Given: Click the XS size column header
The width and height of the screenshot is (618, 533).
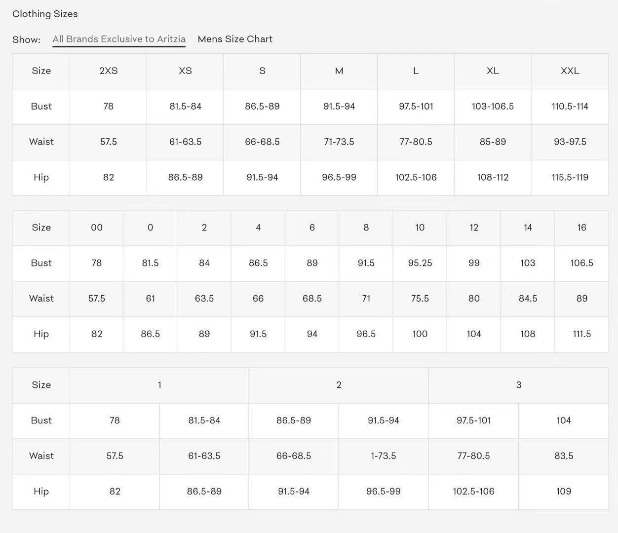Looking at the screenshot, I should 185,71.
